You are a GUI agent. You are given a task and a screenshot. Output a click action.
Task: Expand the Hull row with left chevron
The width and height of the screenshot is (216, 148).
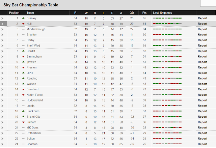coord(2,24)
